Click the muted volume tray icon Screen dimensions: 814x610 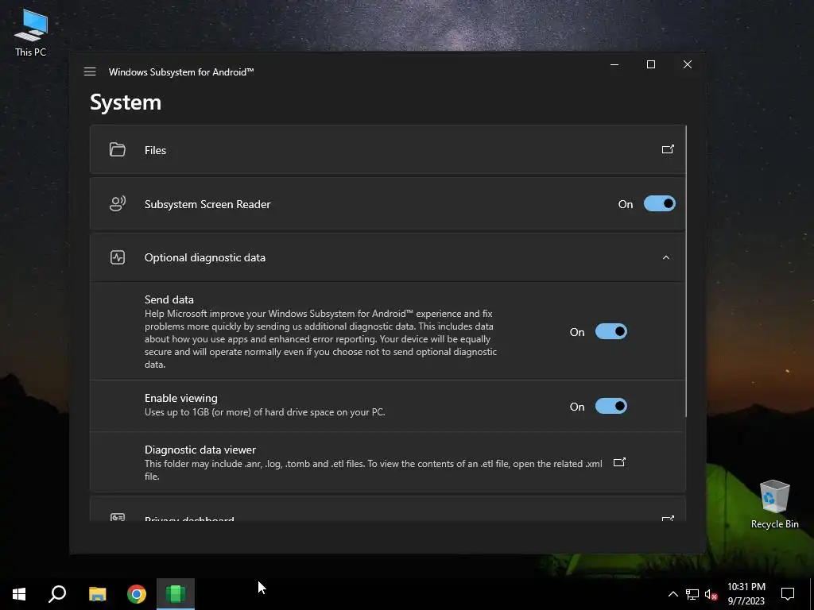[711, 594]
